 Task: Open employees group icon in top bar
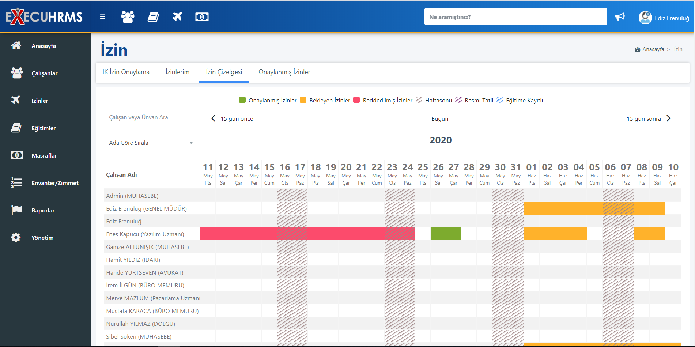tap(128, 17)
